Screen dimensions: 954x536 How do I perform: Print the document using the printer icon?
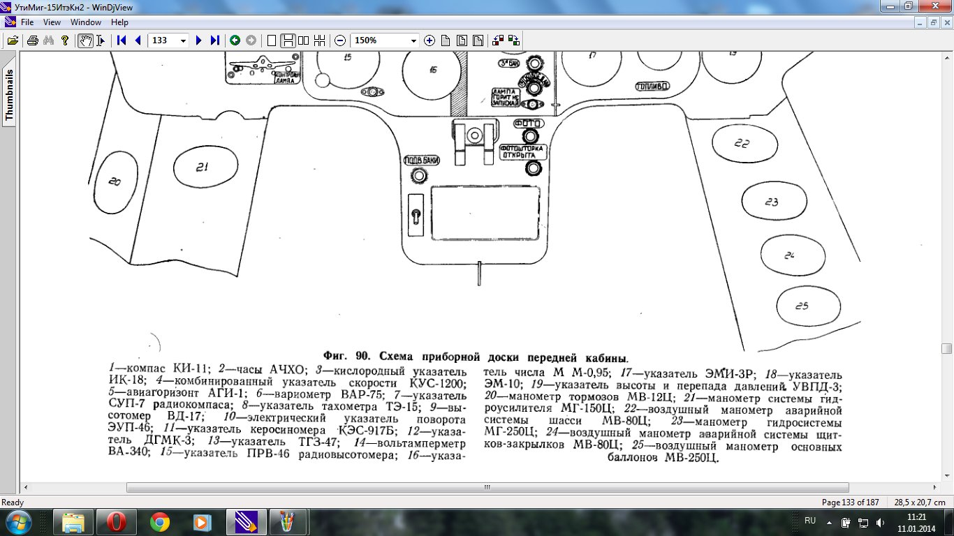coord(32,40)
